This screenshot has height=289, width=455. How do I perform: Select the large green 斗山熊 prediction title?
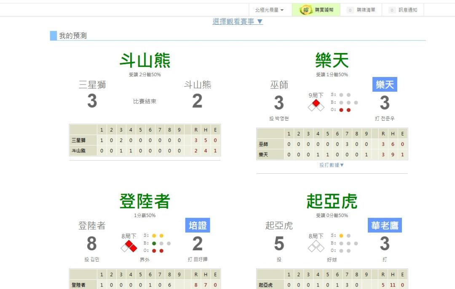[x=145, y=60]
